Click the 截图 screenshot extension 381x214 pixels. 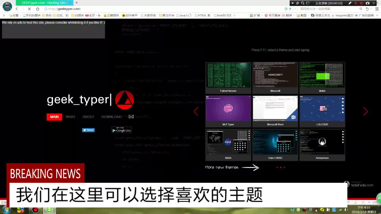tap(302, 15)
